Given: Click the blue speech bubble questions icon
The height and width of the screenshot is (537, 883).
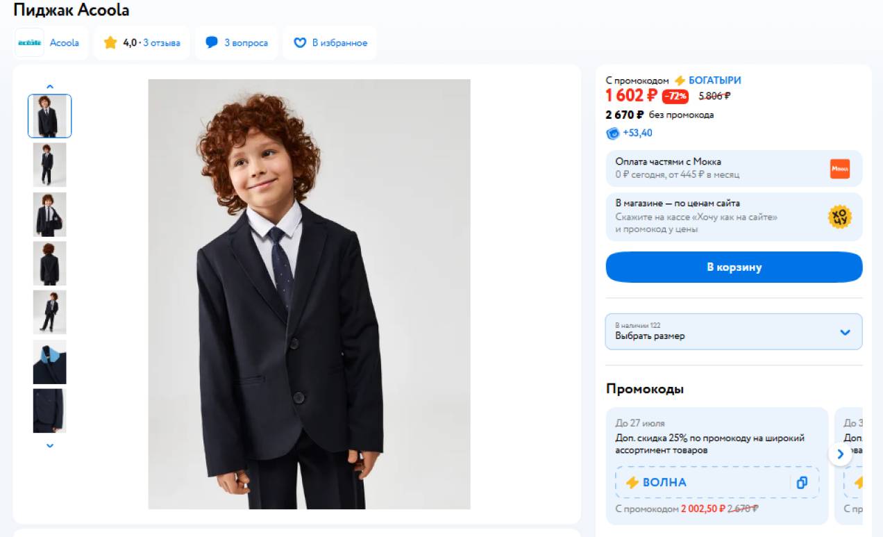Looking at the screenshot, I should click(x=212, y=43).
